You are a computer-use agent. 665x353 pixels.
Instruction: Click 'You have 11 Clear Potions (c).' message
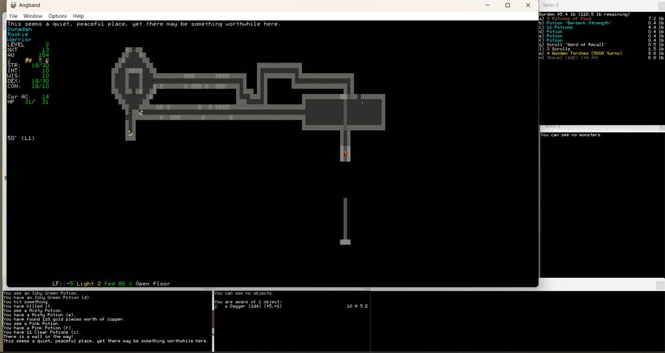point(39,332)
